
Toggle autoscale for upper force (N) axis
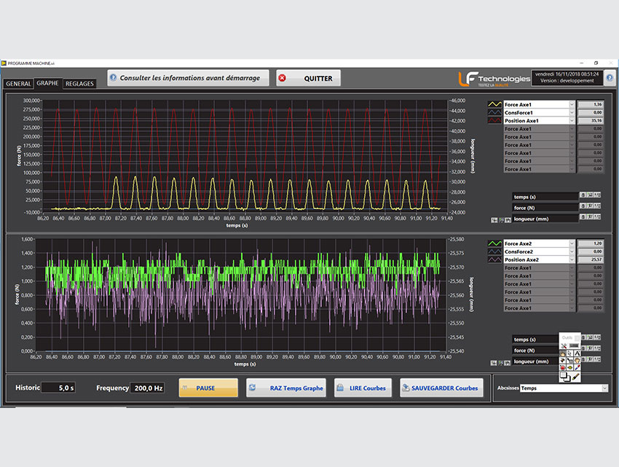point(589,207)
